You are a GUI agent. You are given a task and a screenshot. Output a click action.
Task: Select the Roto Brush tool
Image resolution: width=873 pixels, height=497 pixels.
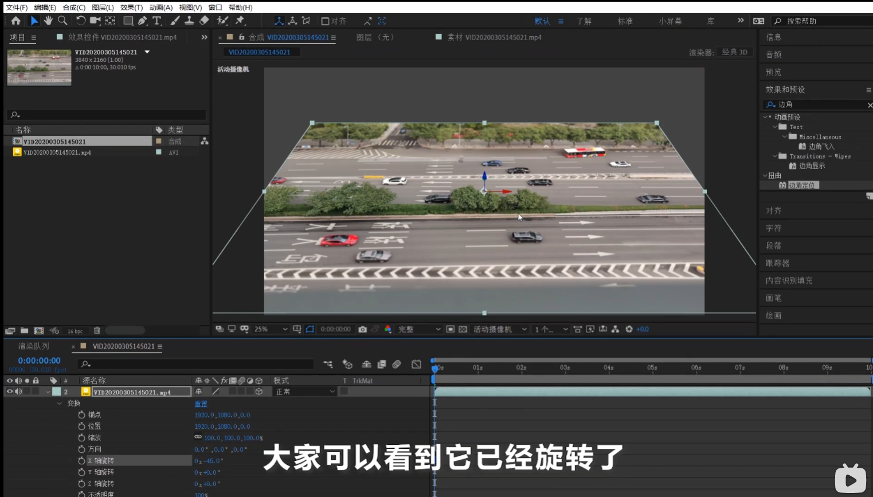click(222, 21)
